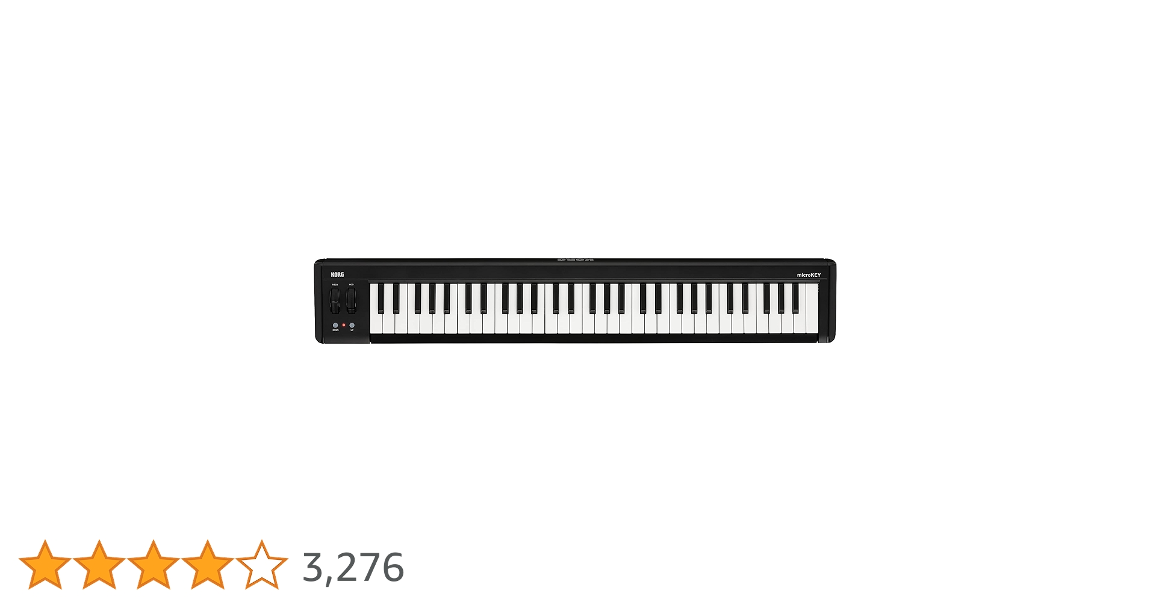Open the 3,276 ratings count
Image resolution: width=1150 pixels, height=602 pixels.
353,567
